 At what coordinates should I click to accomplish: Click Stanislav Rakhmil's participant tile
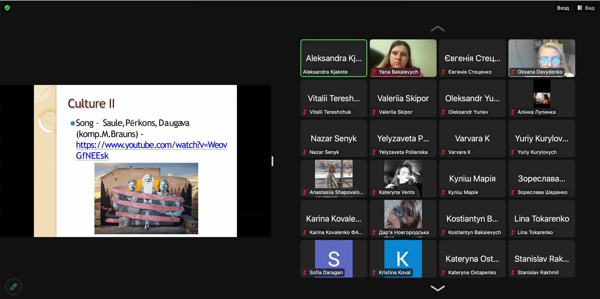[542, 258]
